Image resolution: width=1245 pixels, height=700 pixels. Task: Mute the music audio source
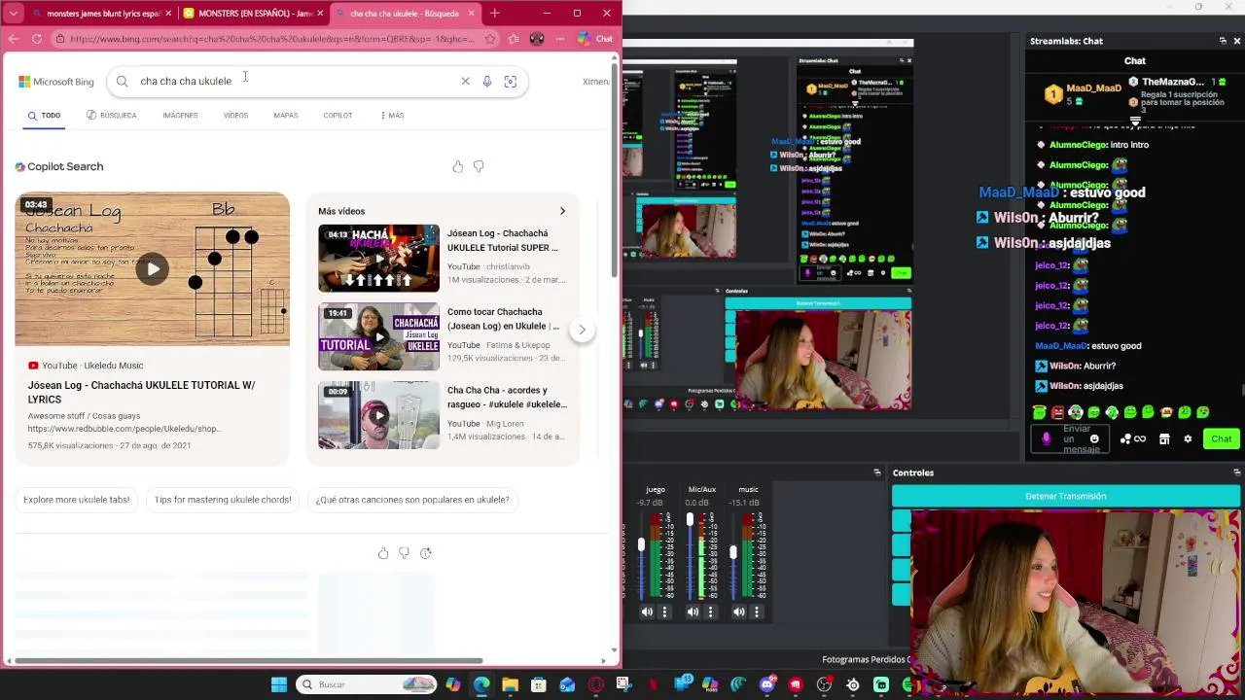(739, 612)
